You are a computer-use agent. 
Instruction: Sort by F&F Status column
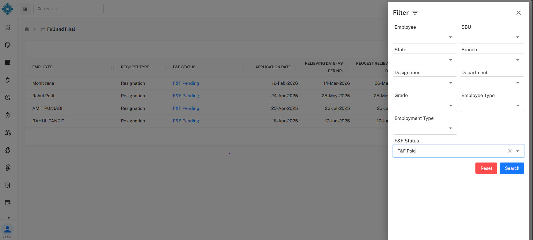click(x=243, y=67)
